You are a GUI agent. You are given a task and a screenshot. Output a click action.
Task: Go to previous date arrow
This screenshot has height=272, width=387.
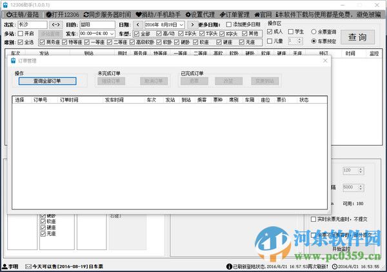pos(138,24)
